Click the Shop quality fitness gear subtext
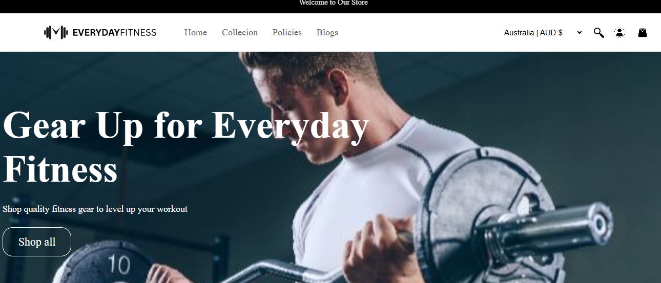This screenshot has height=283, width=661. point(95,209)
